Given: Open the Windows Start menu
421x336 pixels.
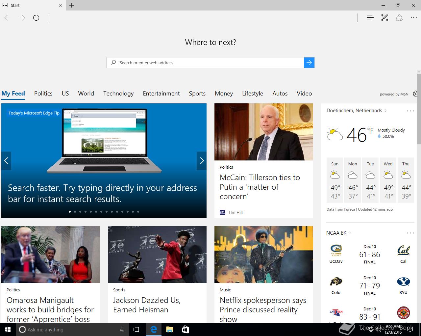Looking at the screenshot, I should point(8,329).
